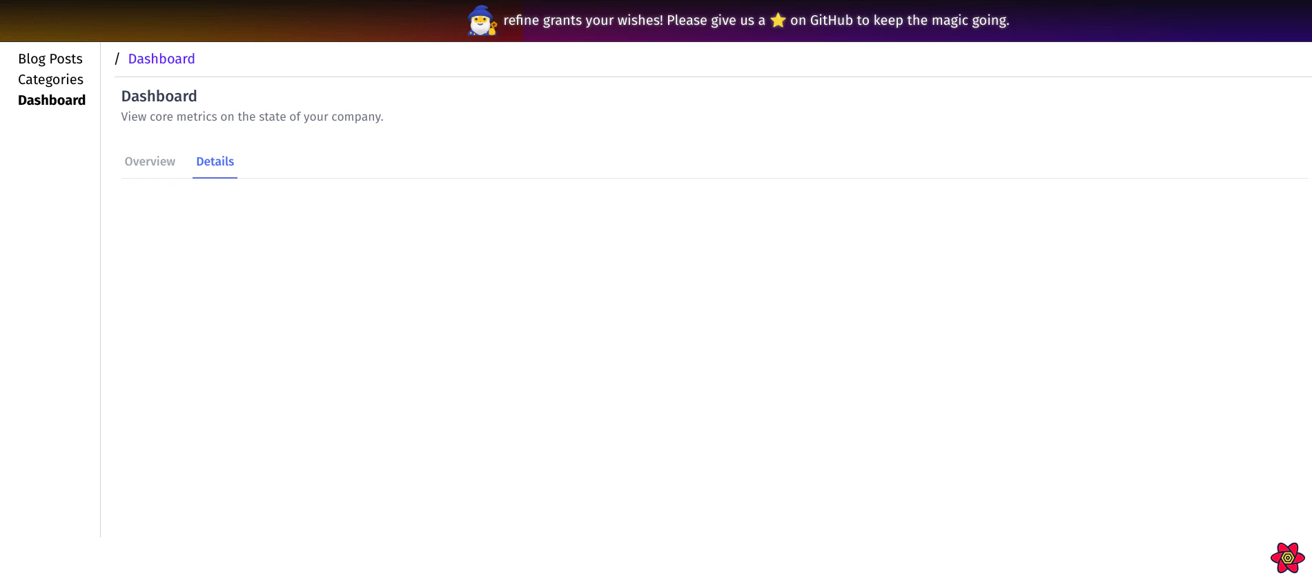Viewport: 1312px width, 580px height.
Task: Click the wizard emoji in the banner
Action: point(481,21)
